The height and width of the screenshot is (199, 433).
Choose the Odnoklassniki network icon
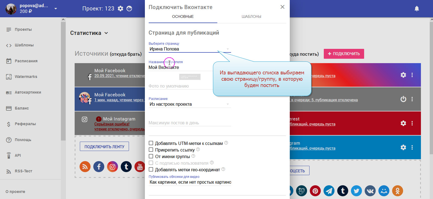397,191
